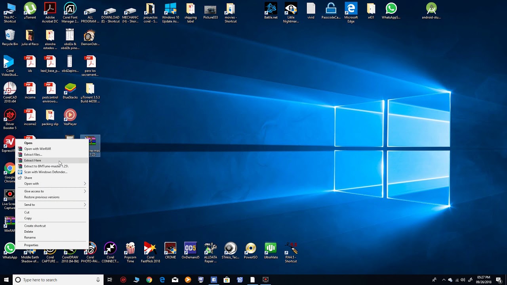Select the Little Nightmares desktop icon
Screen dimensions: 507x285
click(x=291, y=13)
